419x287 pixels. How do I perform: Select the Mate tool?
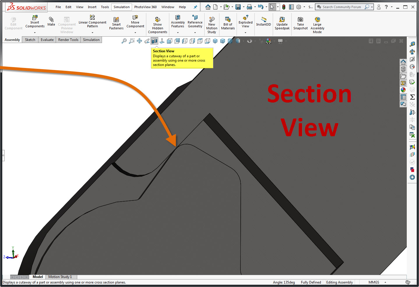point(51,21)
